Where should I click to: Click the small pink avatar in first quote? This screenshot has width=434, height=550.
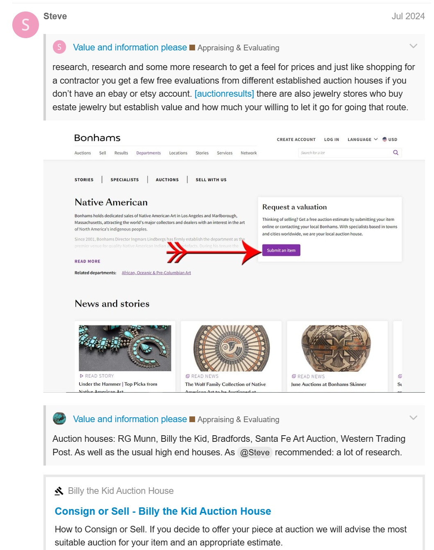pyautogui.click(x=59, y=47)
